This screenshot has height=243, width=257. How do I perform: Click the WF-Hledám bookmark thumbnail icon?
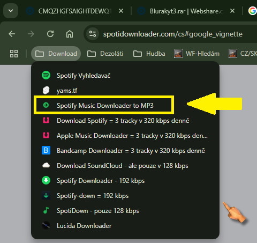[178, 54]
